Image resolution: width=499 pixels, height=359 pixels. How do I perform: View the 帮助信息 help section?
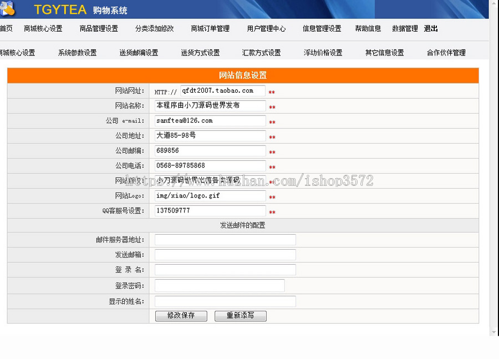[368, 28]
